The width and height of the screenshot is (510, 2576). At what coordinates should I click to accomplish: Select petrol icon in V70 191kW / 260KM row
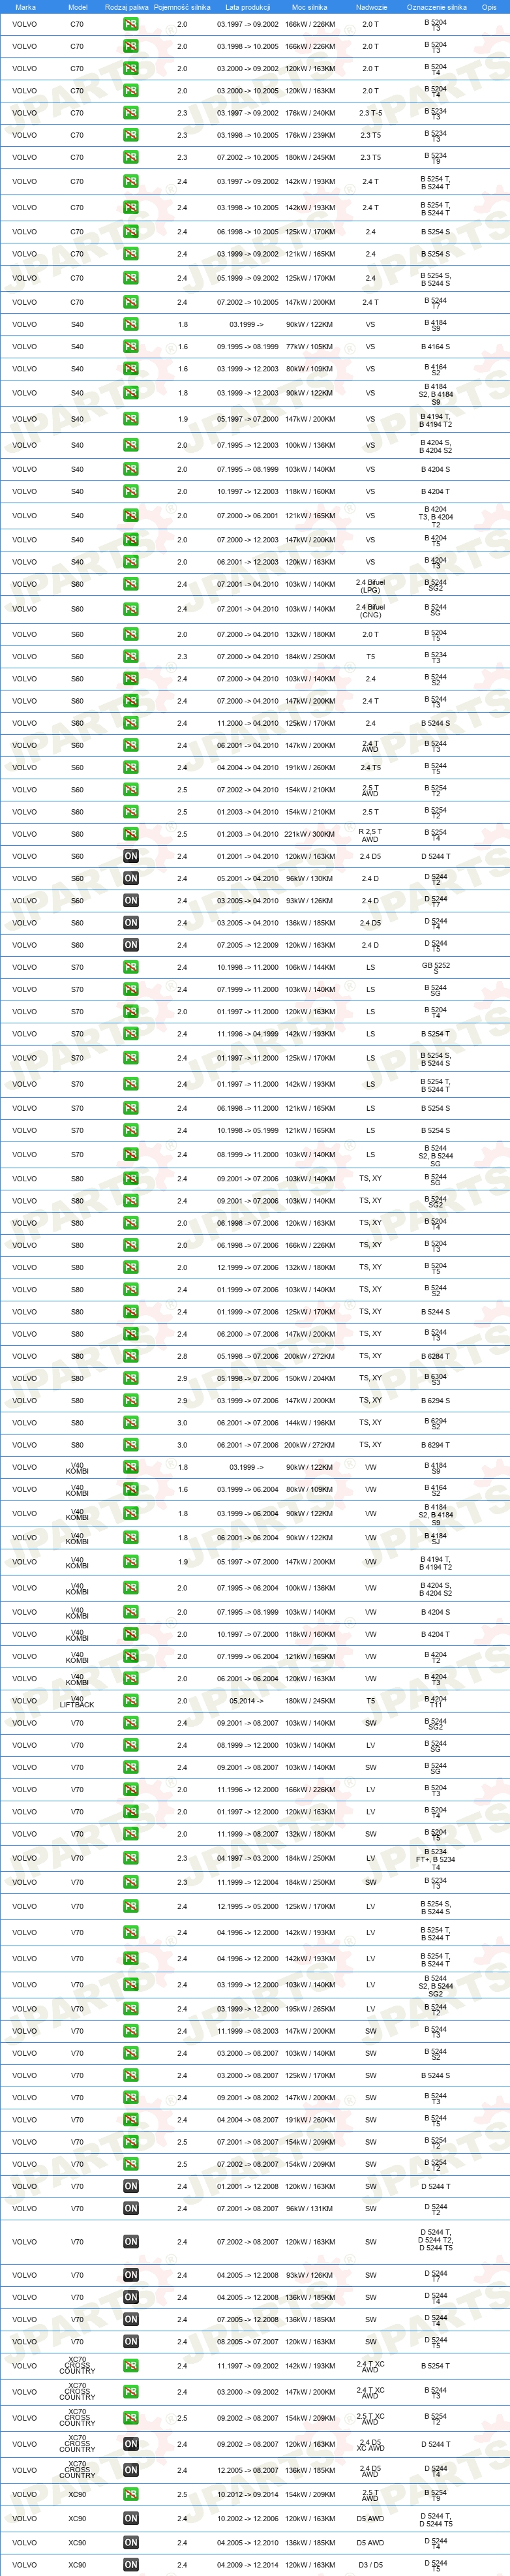tap(131, 2119)
